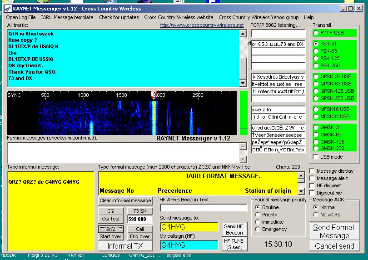The width and height of the screenshot is (368, 260).
Task: Click Cancel send button
Action: click(334, 246)
